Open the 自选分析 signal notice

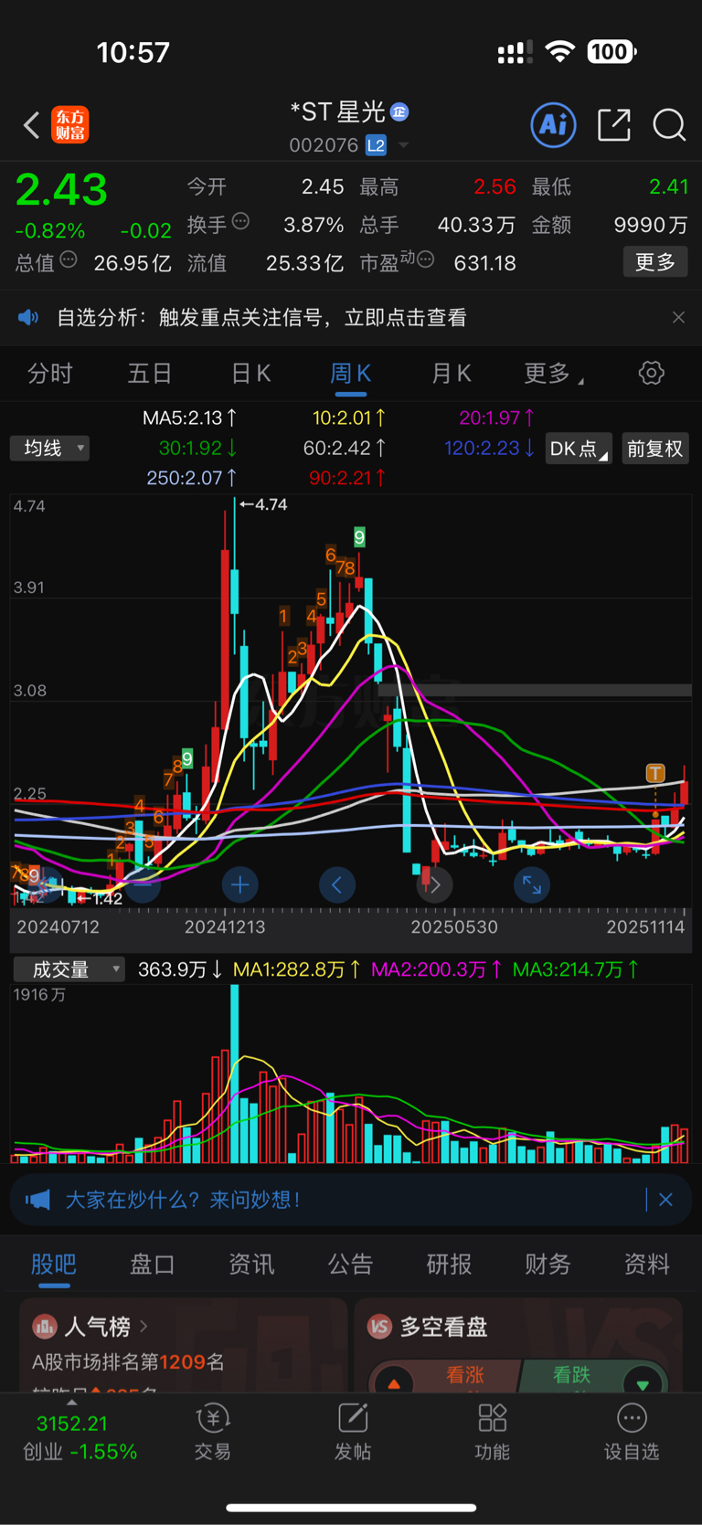point(261,317)
